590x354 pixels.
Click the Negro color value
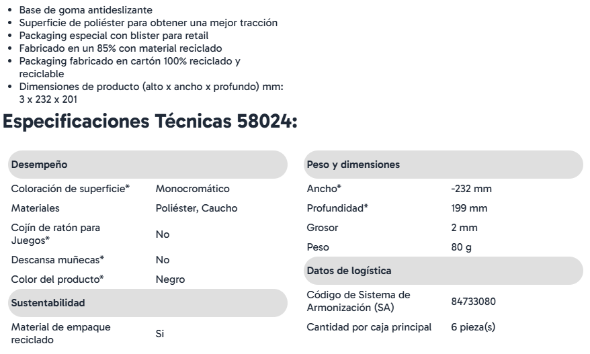coord(170,279)
